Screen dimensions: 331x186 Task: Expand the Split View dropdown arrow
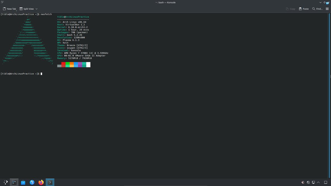click(37, 9)
